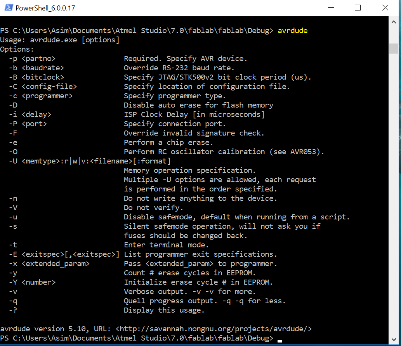Click the '-E <exitspec>[,<exitspec>]' option
401x346 pixels.
[64, 254]
